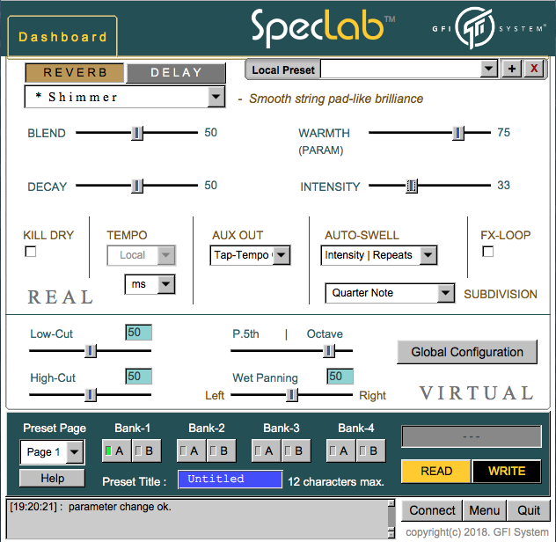Adjust the Wet Panning slider handle

292,394
